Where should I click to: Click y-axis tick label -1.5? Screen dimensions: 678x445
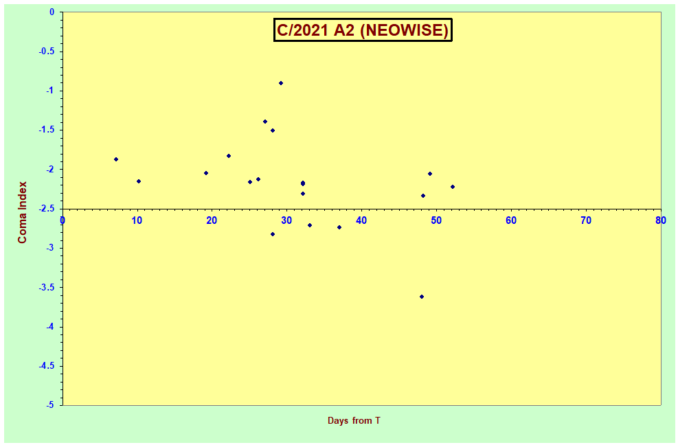pos(47,130)
